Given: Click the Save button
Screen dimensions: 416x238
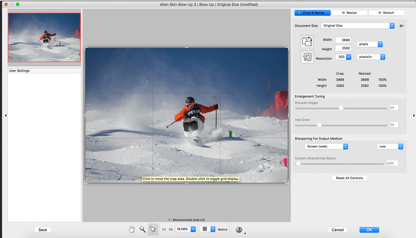Looking at the screenshot, I should (42, 230).
